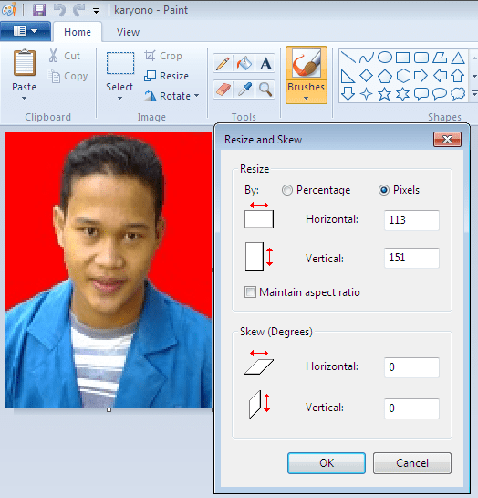Switch to the View tab
Viewport: 478px width, 498px height.
(128, 32)
